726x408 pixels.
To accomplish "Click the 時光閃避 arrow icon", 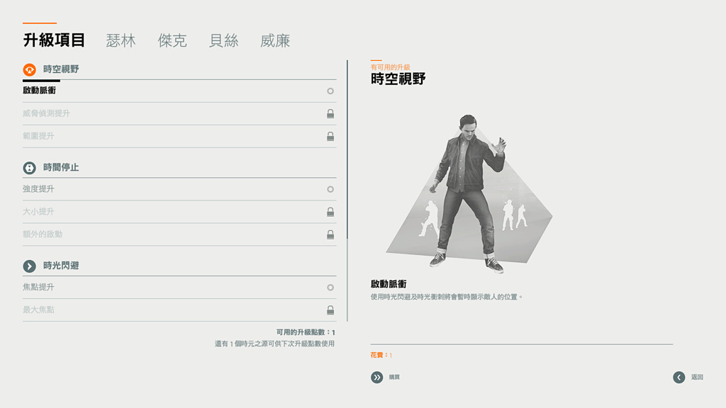I will pyautogui.click(x=29, y=266).
